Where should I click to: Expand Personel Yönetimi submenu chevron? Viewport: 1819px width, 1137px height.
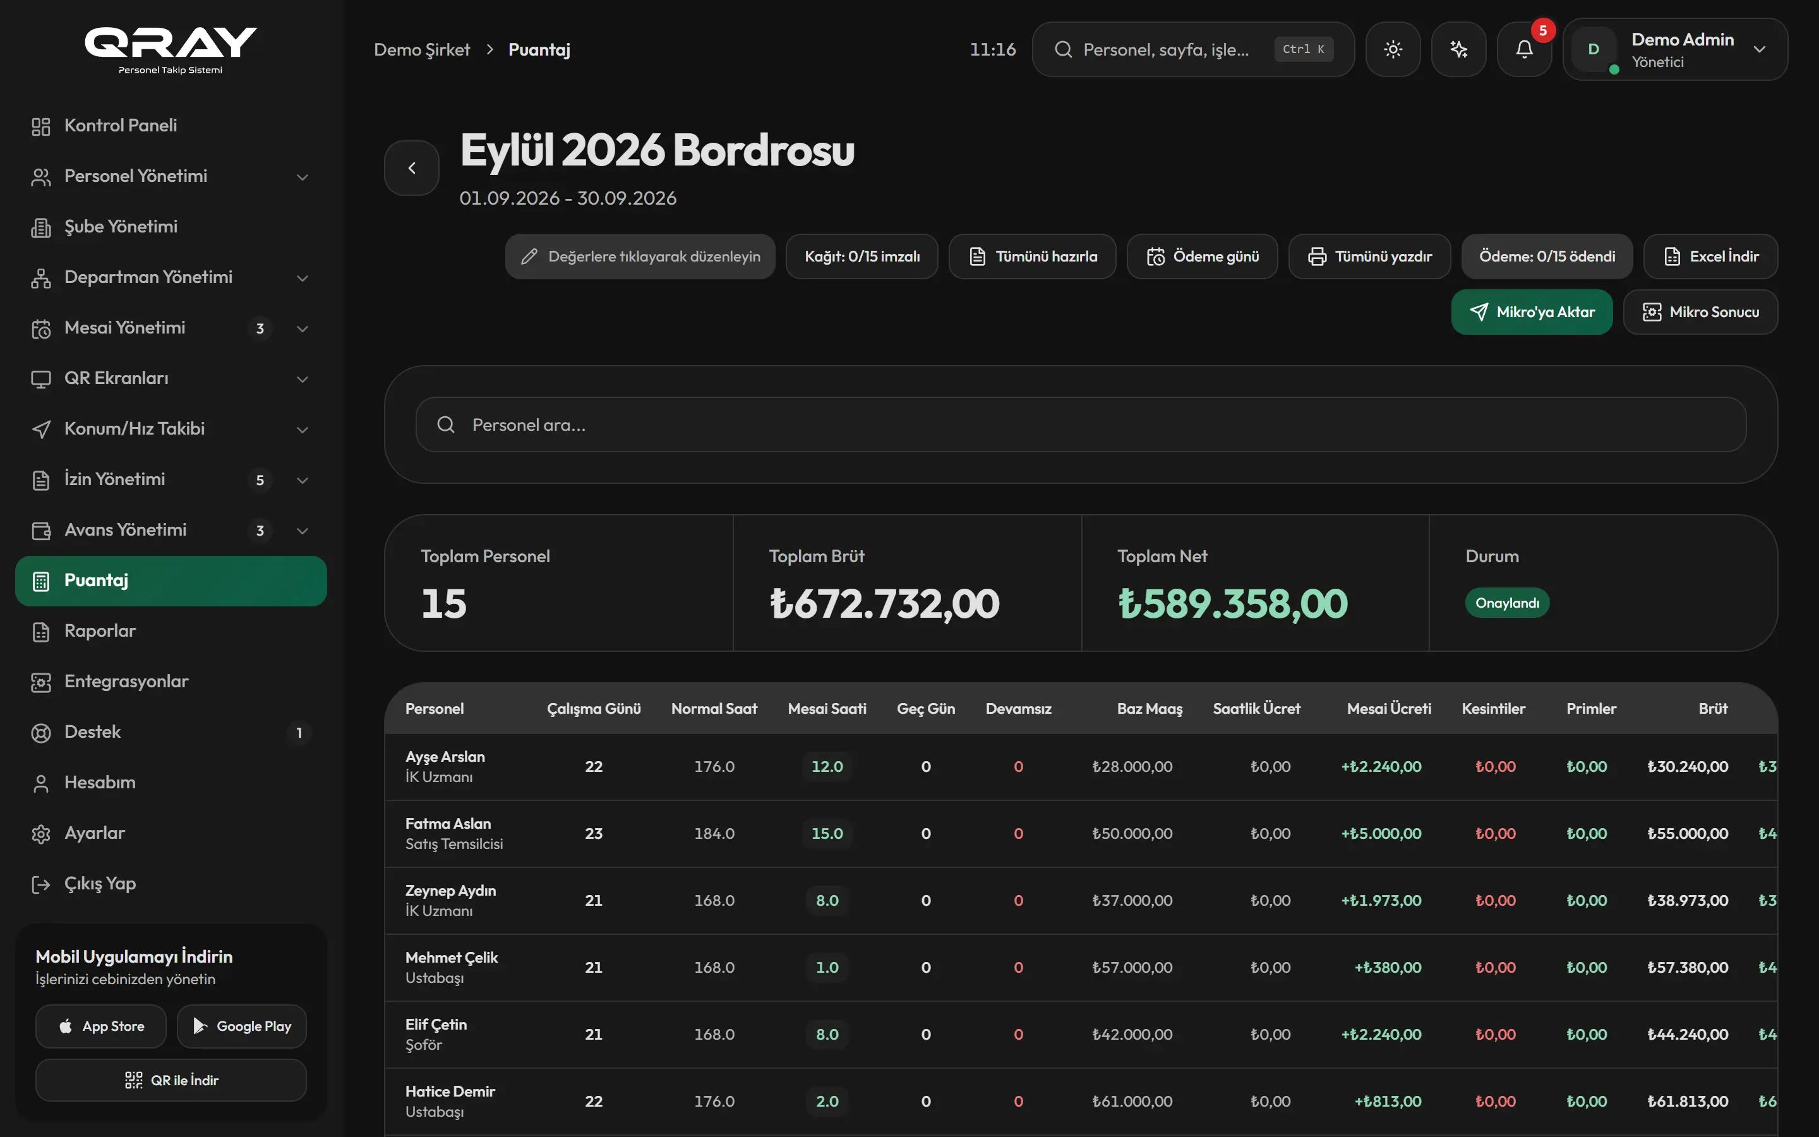[302, 177]
